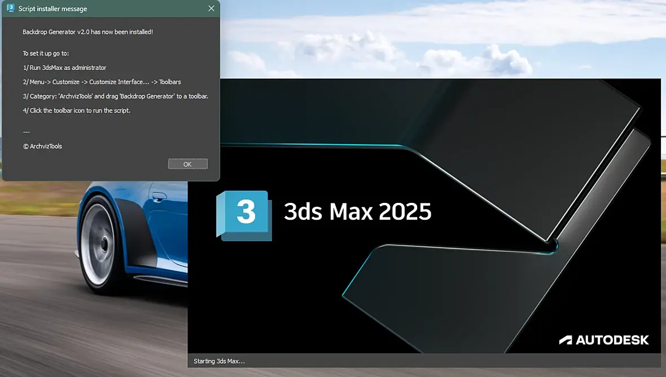Click the 3ds Max logo on the splash screen
This screenshot has width=666, height=377.
point(244,215)
